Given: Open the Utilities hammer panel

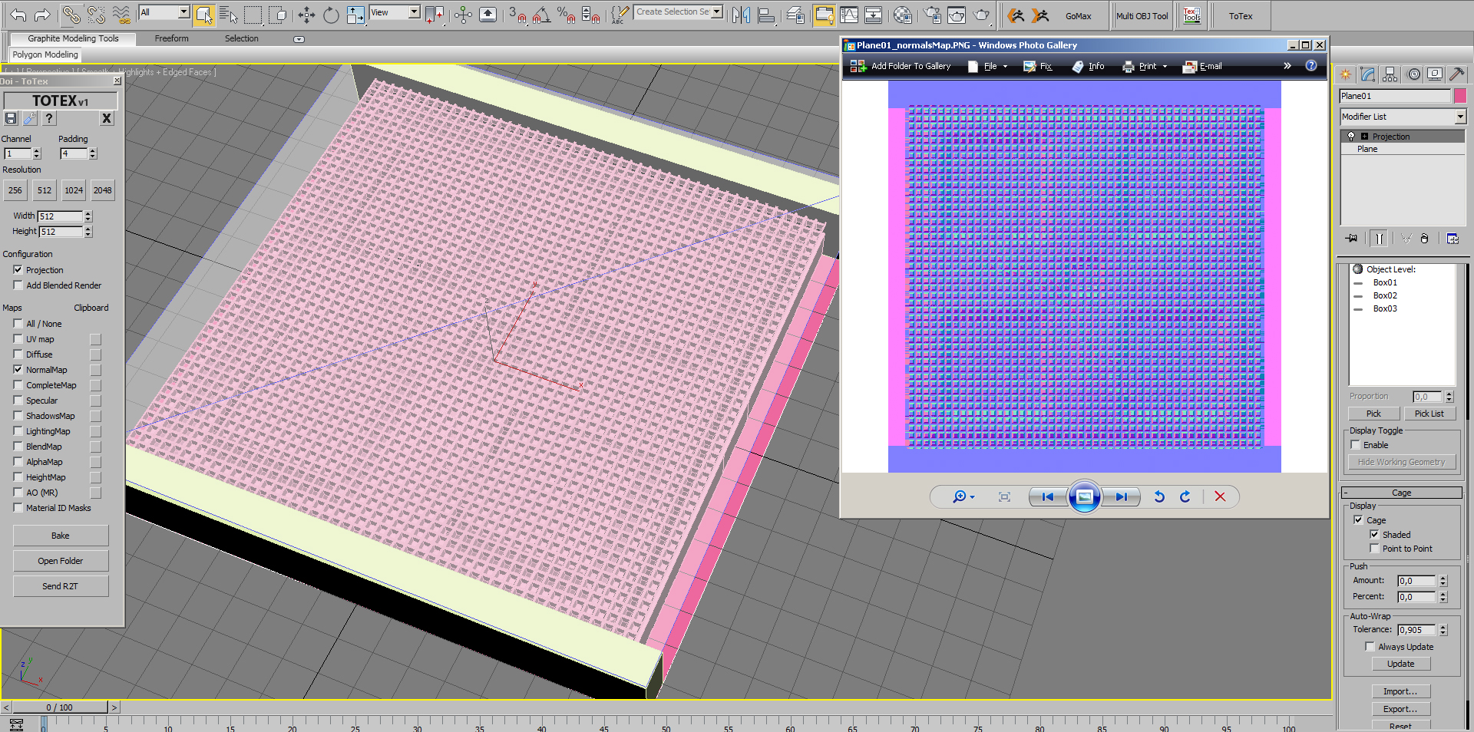Looking at the screenshot, I should tap(1456, 74).
